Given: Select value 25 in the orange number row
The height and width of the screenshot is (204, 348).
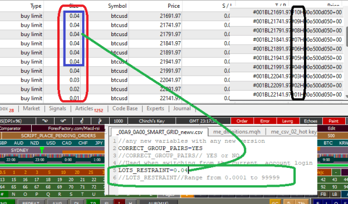Looking at the screenshot, I should coord(91,172).
